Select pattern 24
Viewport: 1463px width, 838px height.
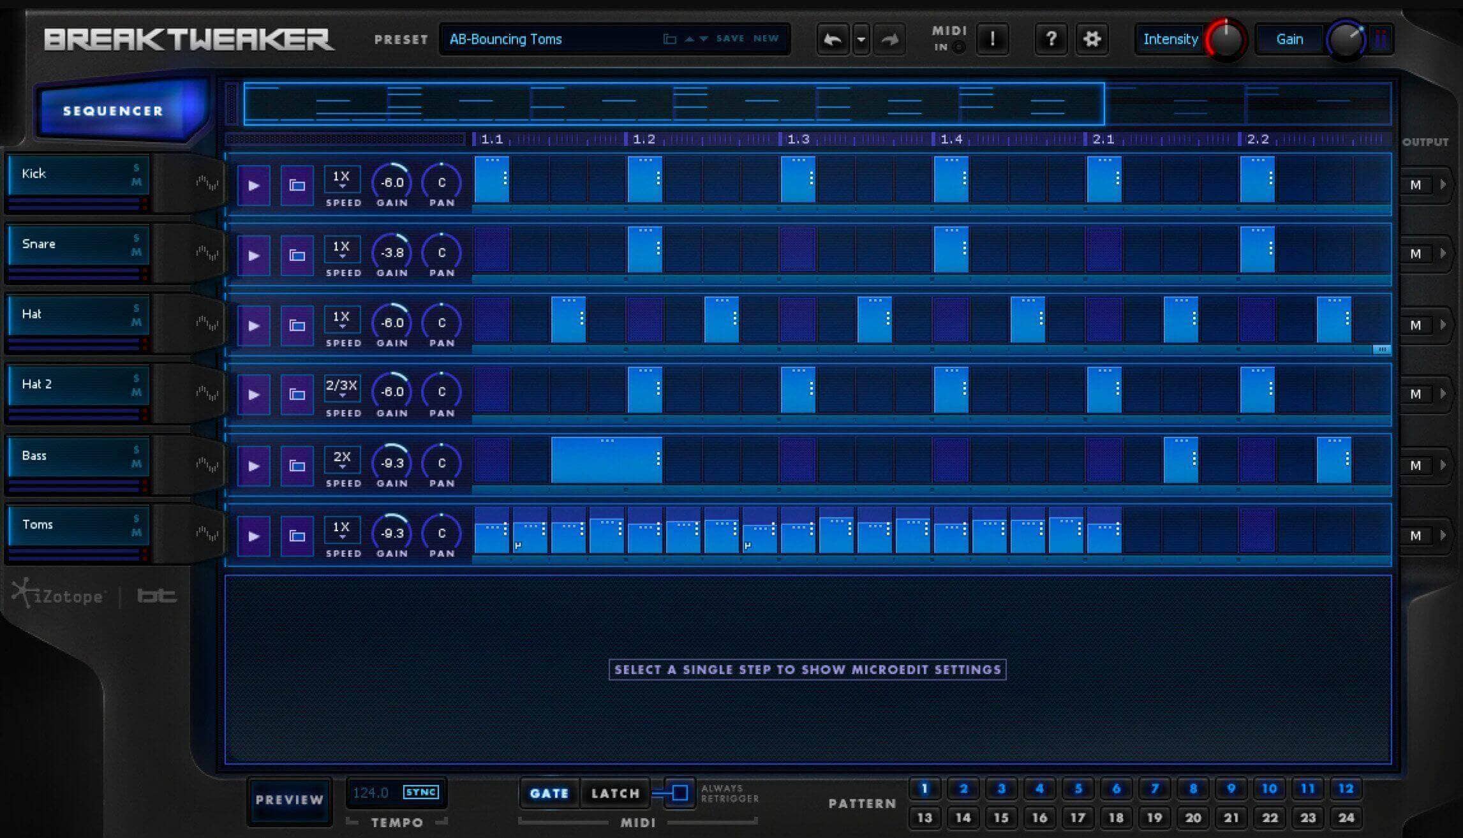(x=1346, y=818)
